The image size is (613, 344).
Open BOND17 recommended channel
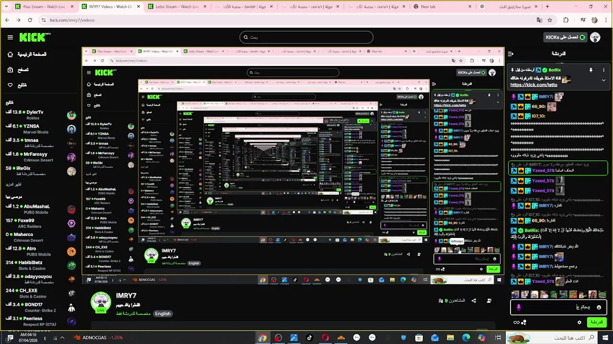click(41, 307)
